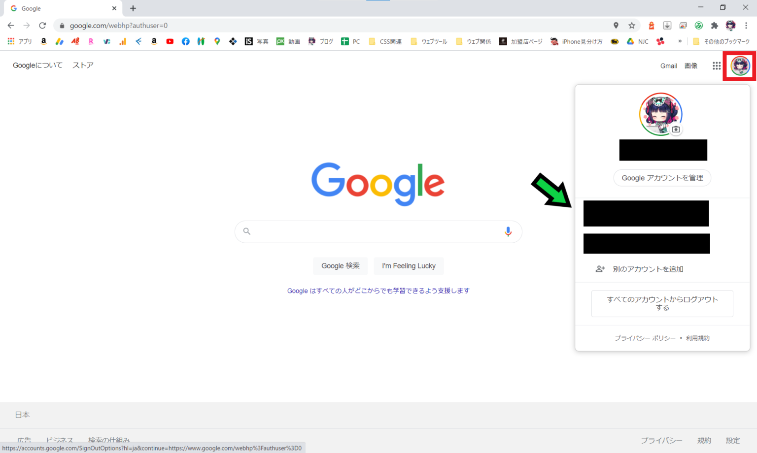
Task: Open the Chrome three-dot menu
Action: (x=746, y=26)
